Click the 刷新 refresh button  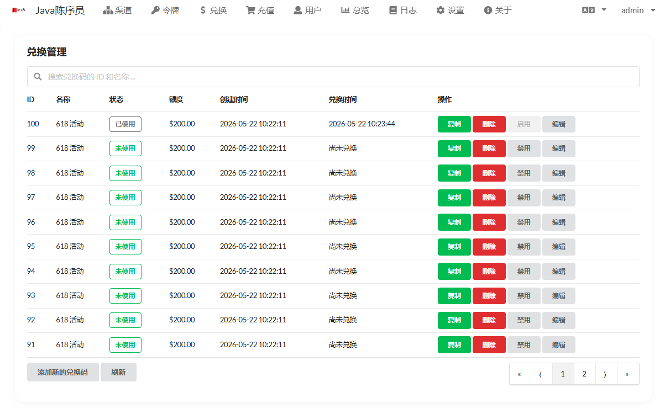point(118,372)
